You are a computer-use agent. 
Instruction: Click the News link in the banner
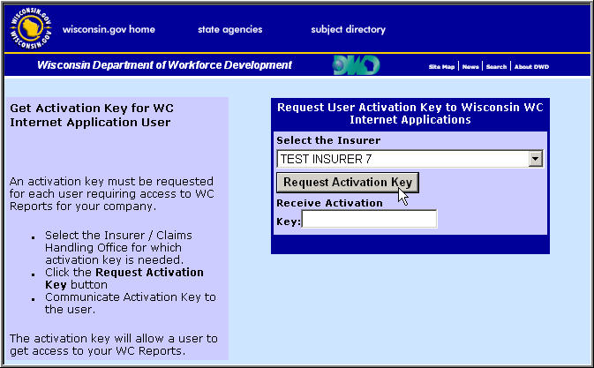tap(470, 67)
